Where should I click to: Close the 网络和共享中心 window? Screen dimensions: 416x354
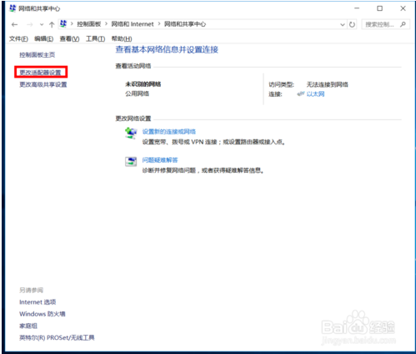[x=403, y=8]
